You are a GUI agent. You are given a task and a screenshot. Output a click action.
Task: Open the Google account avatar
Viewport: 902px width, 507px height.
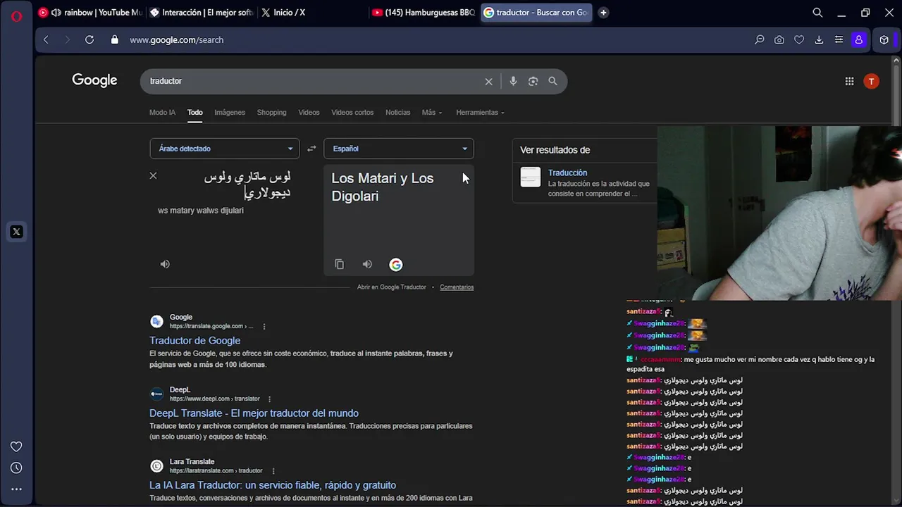(x=872, y=82)
